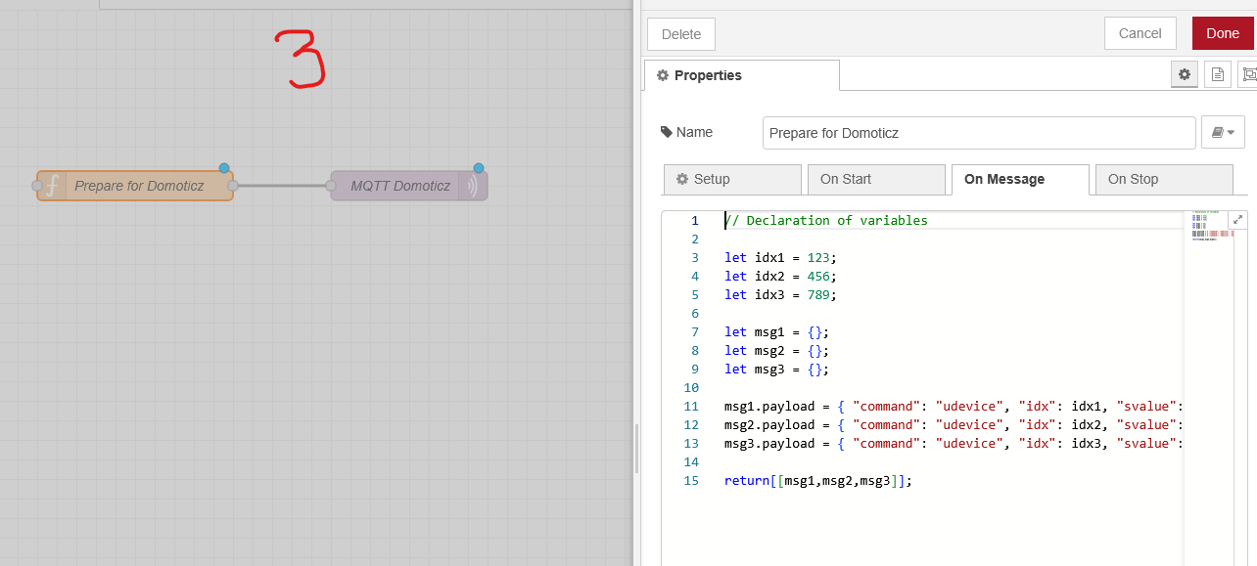Click function icon on Prepare for Domoticz node
Viewport: 1257px width, 566px height.
click(x=53, y=185)
